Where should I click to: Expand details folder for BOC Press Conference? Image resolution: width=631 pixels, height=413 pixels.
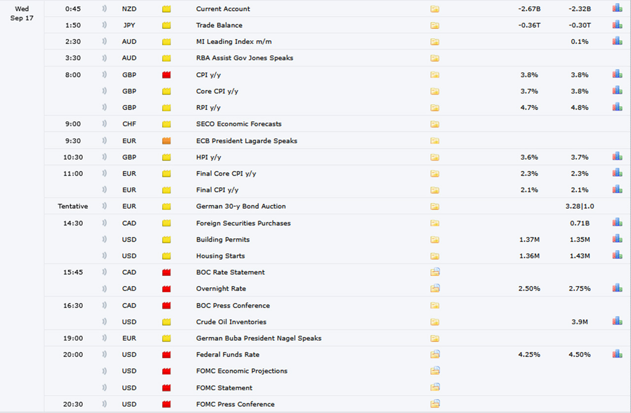click(x=435, y=305)
